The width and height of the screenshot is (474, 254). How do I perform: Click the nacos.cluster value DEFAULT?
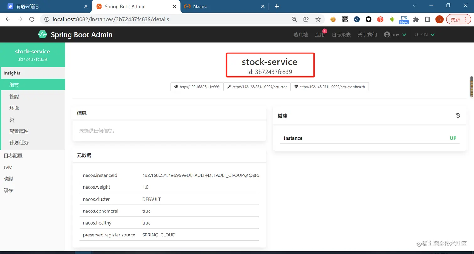[151, 199]
